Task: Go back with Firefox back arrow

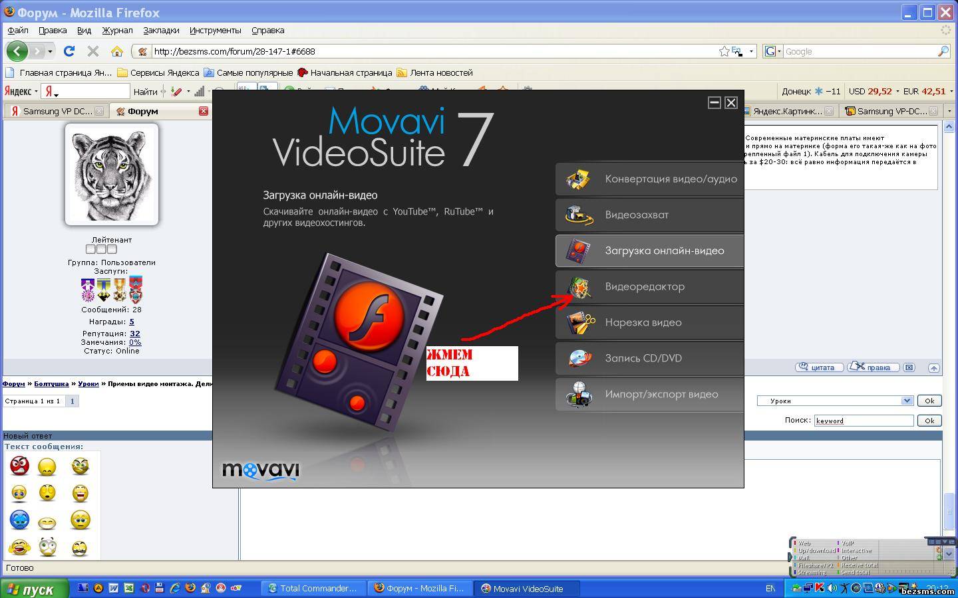Action: [17, 51]
